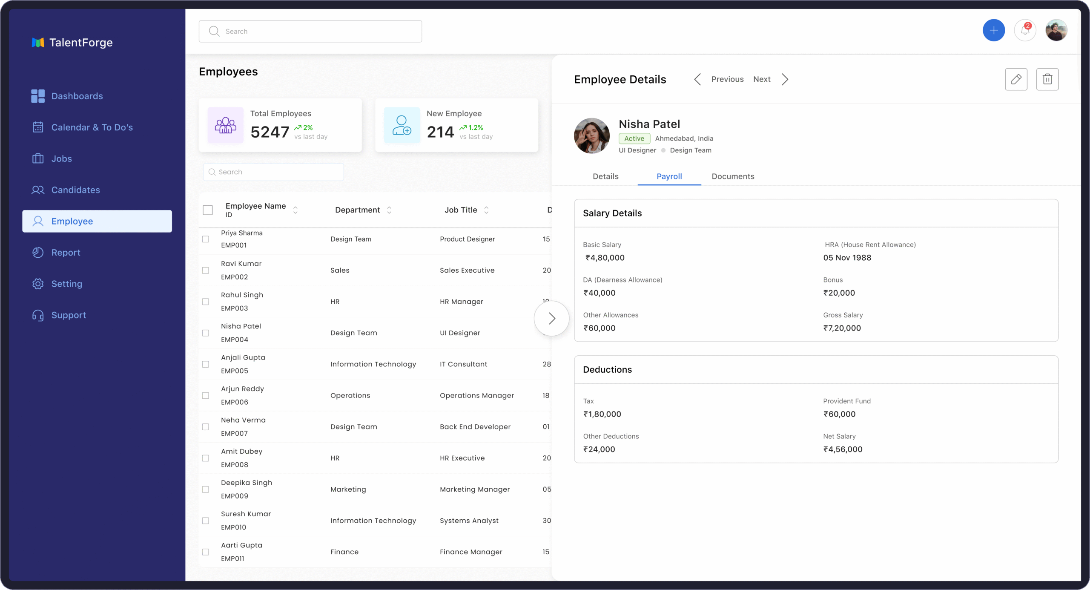The image size is (1090, 590).
Task: Check the Arjun Reddy row checkbox
Action: pyautogui.click(x=206, y=396)
